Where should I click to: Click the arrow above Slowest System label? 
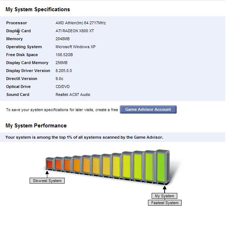[x=47, y=173]
